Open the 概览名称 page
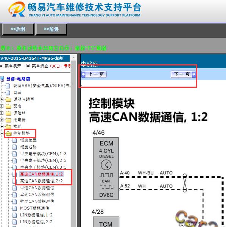Image resolution: width=226 pixels, height=227 pixels. (28, 147)
